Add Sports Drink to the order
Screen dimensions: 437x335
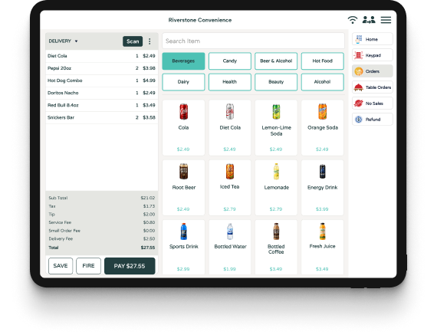coord(183,247)
